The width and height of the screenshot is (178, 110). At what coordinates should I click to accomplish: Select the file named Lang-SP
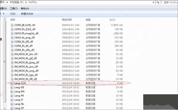coord(19,108)
